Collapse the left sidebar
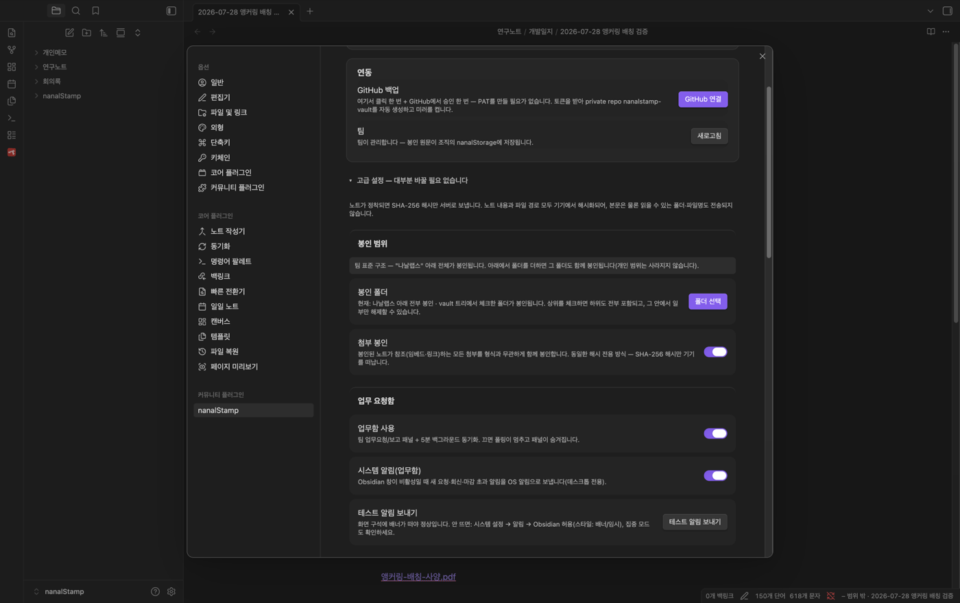The image size is (960, 603). click(171, 11)
